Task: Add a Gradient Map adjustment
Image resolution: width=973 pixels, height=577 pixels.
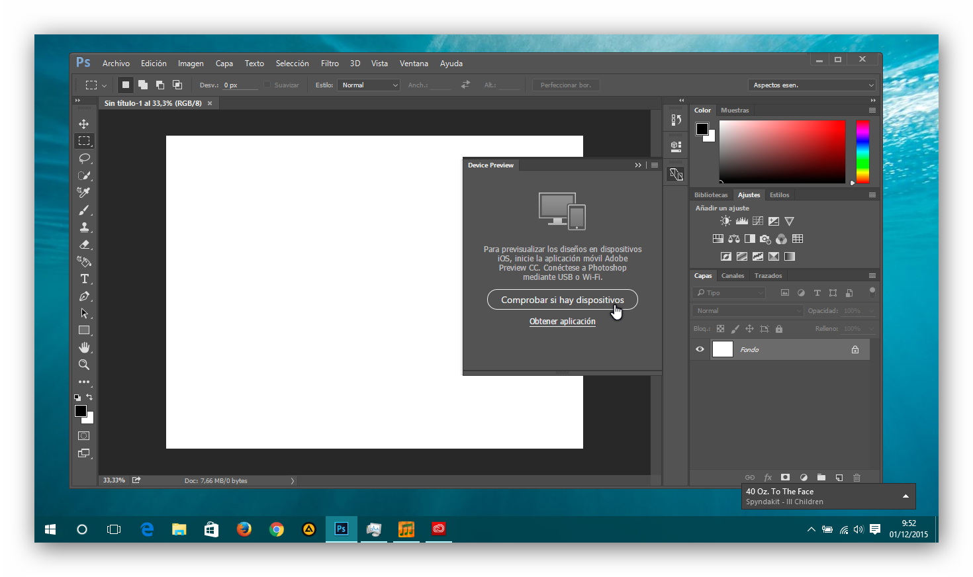Action: 790,257
